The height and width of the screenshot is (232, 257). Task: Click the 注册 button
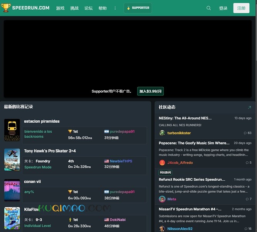tap(241, 8)
